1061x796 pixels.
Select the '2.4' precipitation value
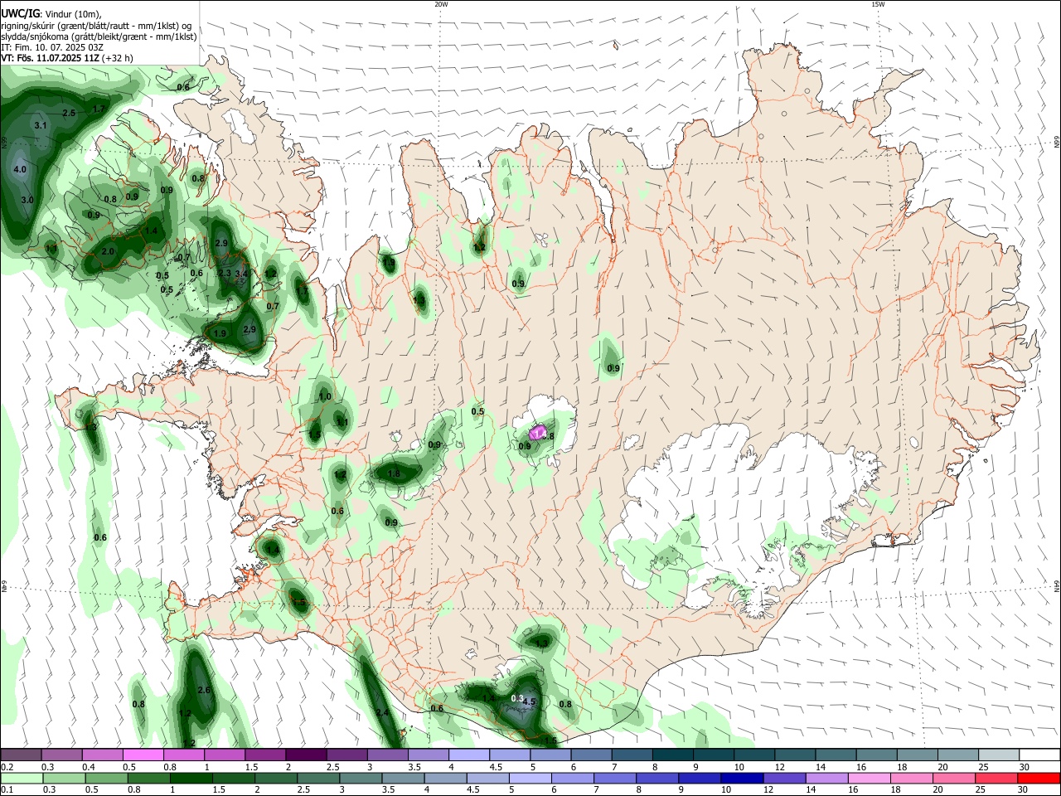pos(382,712)
